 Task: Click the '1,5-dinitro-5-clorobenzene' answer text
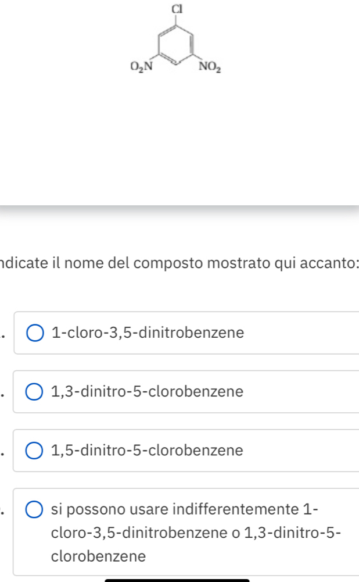(x=147, y=451)
